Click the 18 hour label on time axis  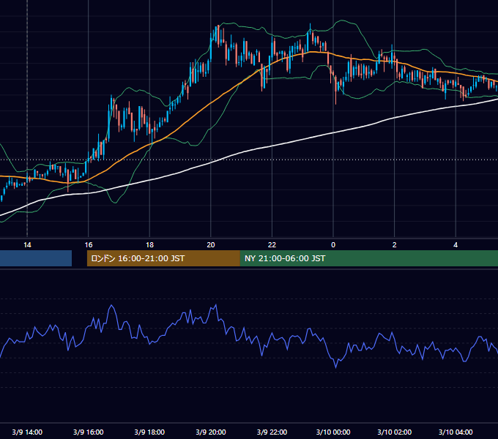point(149,245)
